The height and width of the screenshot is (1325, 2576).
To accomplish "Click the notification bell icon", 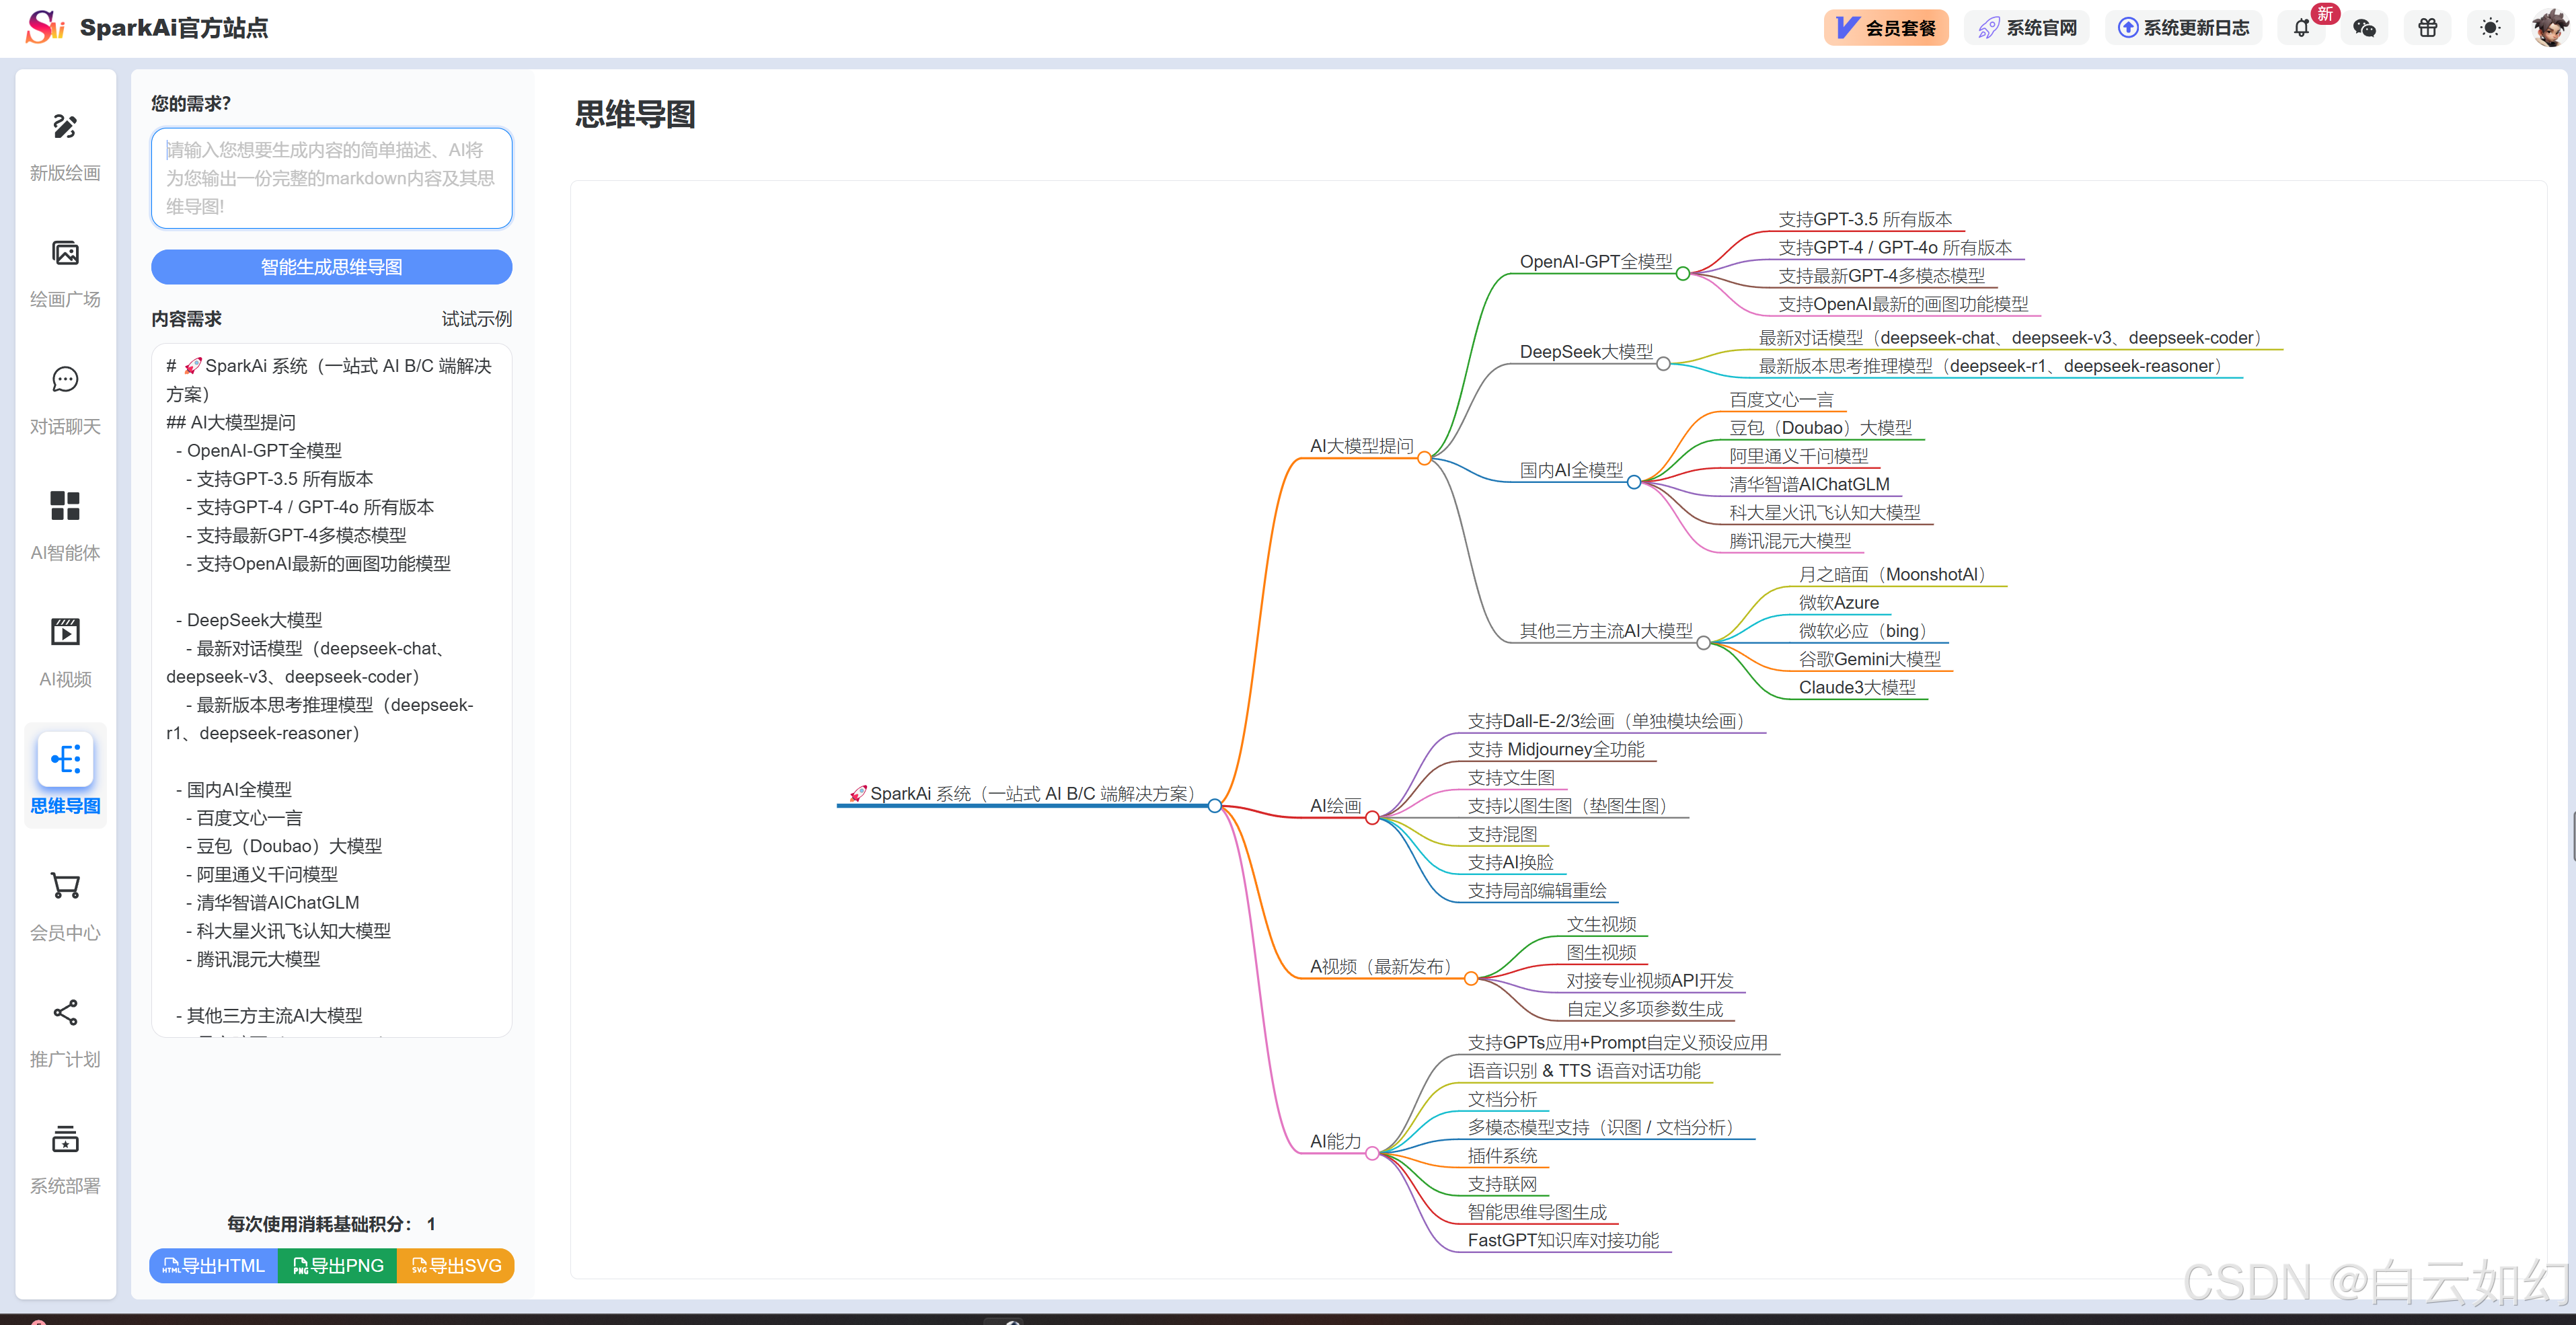I will click(2301, 28).
